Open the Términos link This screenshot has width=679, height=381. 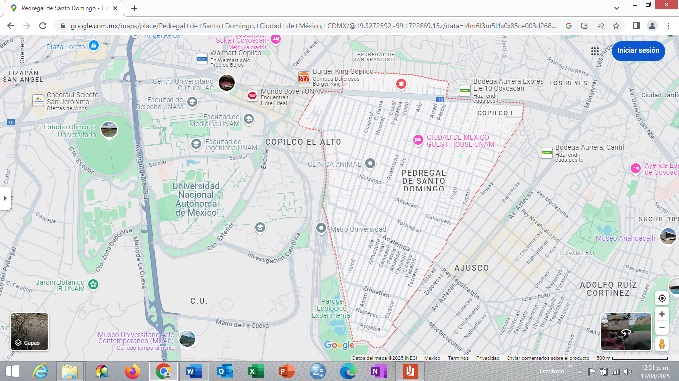tap(458, 358)
